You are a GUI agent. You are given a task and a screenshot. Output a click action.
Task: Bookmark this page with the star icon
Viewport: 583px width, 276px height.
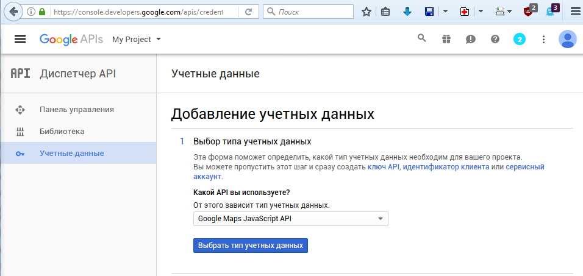click(x=367, y=12)
